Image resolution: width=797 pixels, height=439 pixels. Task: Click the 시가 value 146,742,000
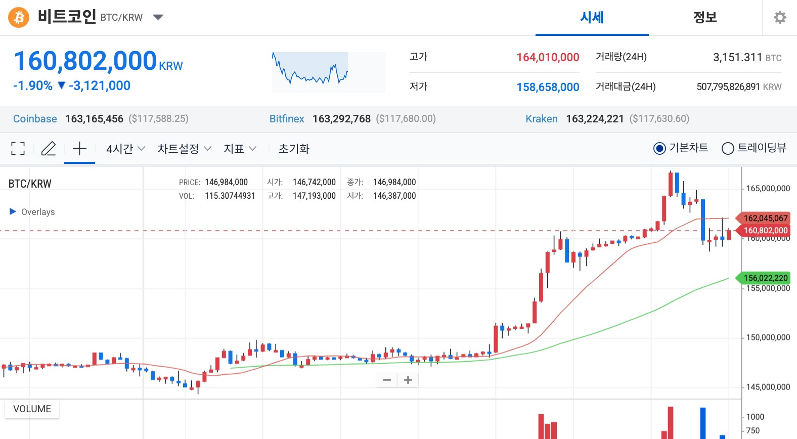tap(314, 182)
